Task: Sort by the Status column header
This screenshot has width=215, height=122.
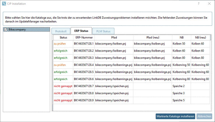Action: pos(63,38)
